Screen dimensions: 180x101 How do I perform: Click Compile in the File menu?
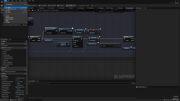[x=16, y=16]
